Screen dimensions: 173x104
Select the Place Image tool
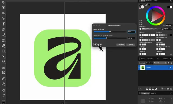pyautogui.click(x=4, y=67)
